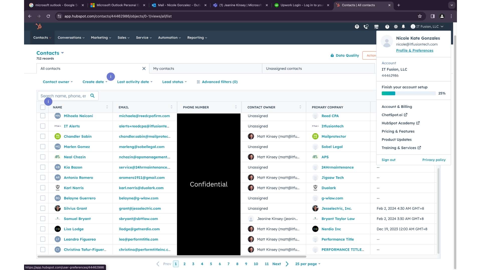
Task: Switch to Unassigned contacts tab
Action: coord(318,68)
